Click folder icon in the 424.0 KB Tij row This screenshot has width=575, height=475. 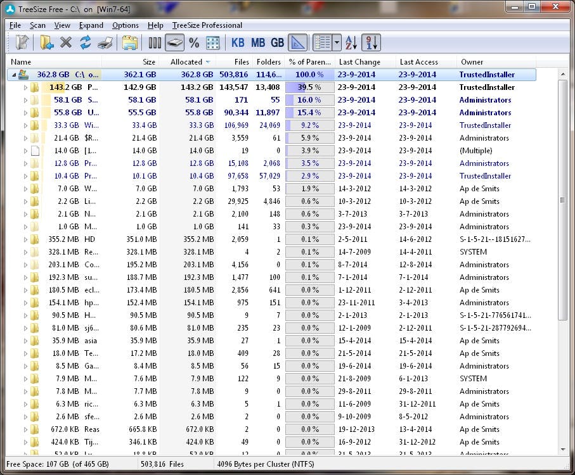click(x=35, y=442)
